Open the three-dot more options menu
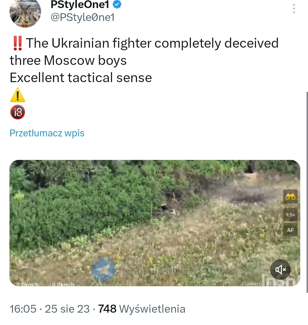 coord(294,9)
